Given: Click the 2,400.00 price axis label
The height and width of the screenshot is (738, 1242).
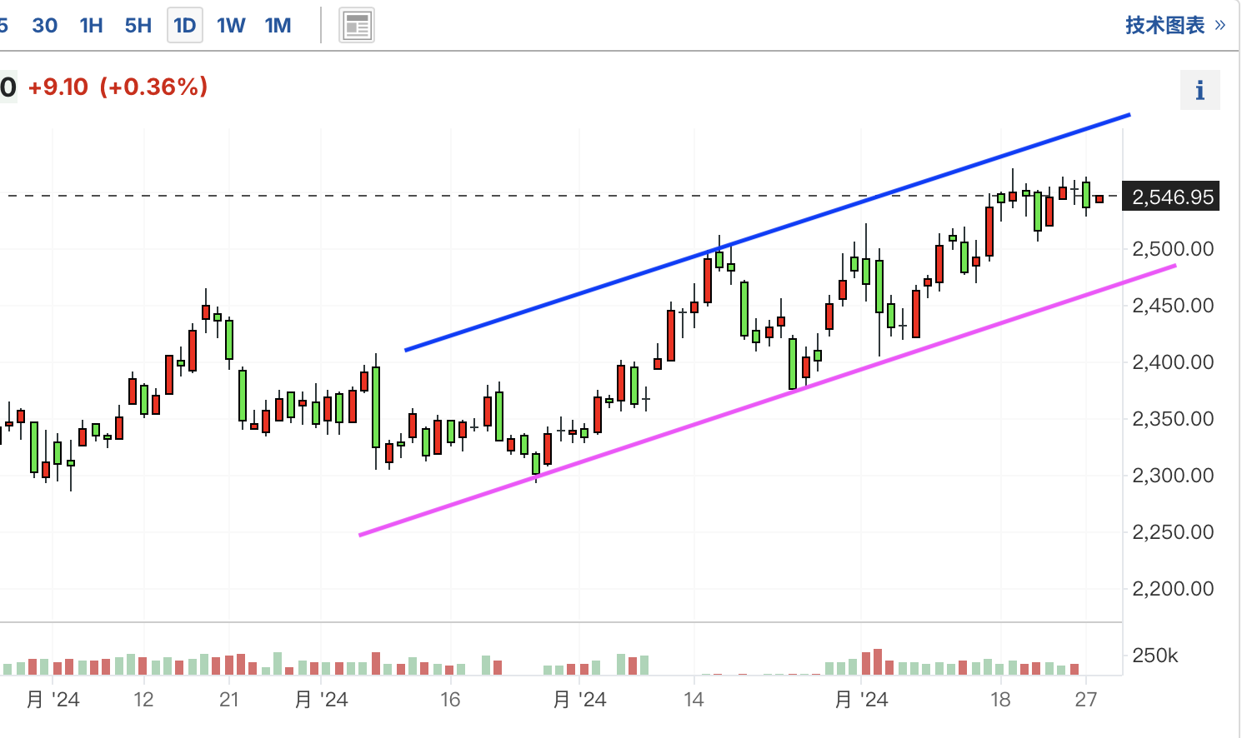Looking at the screenshot, I should click(x=1173, y=362).
